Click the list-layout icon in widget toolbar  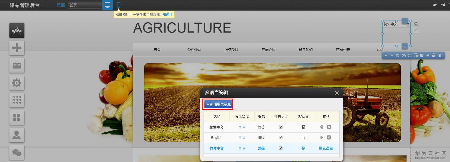pos(410,55)
